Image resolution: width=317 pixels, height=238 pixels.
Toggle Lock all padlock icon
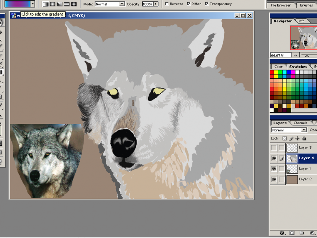304,138
